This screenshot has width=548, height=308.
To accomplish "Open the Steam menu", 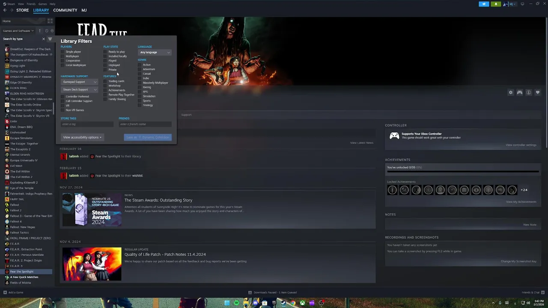I will tap(11, 4).
